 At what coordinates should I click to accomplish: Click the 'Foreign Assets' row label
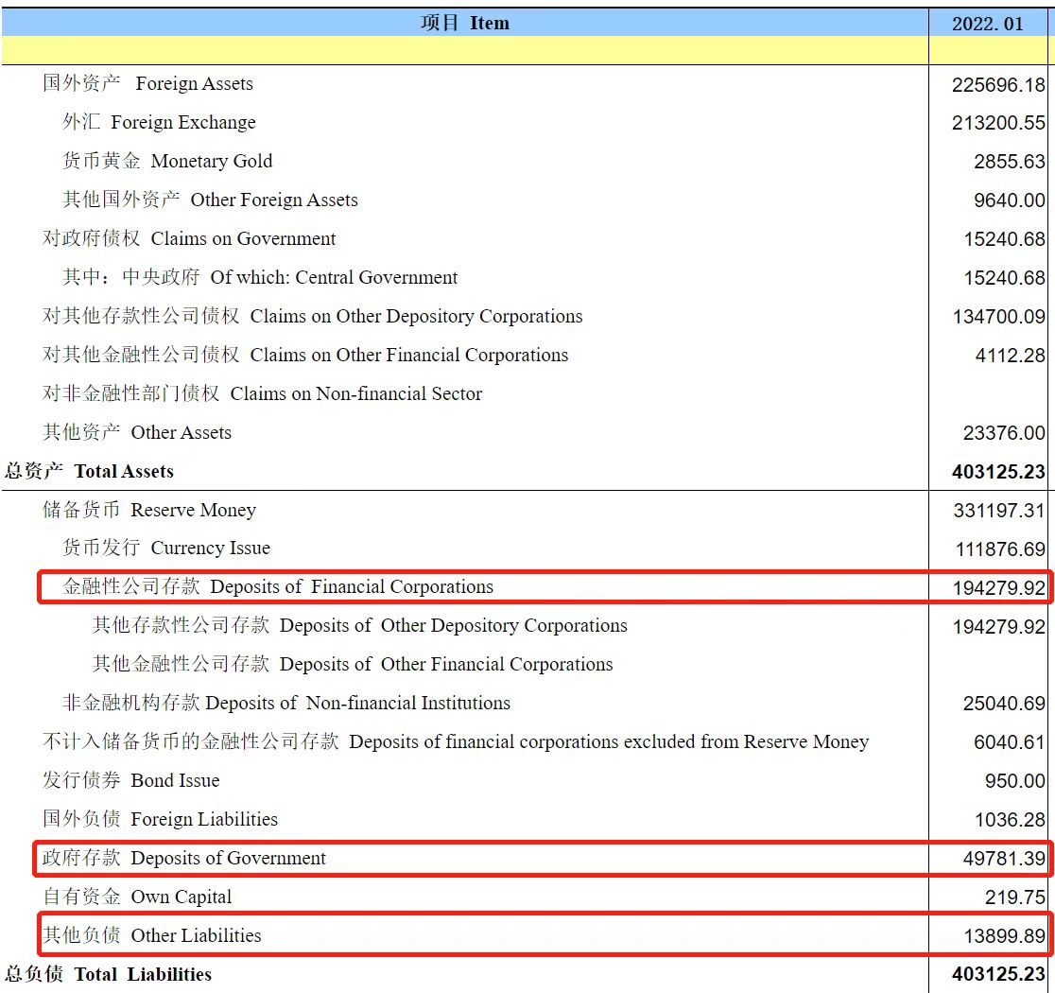[148, 83]
